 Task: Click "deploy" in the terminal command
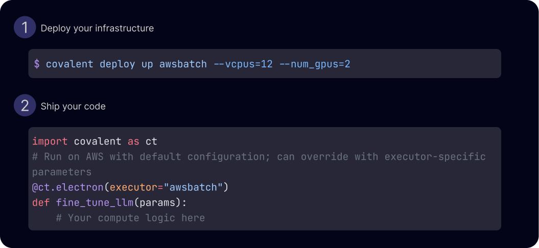117,64
